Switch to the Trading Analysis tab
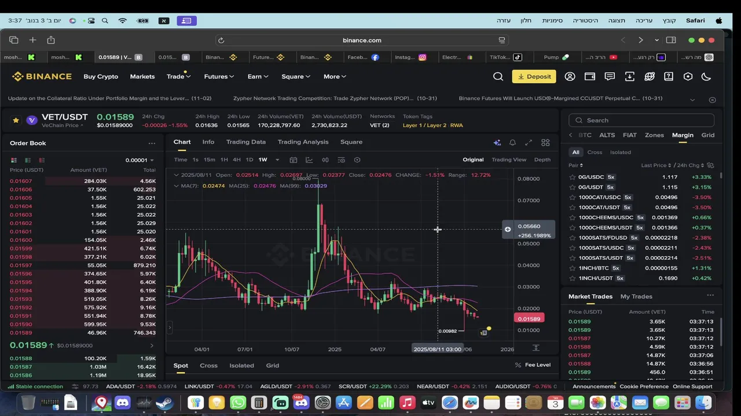The height and width of the screenshot is (416, 741). (303, 142)
